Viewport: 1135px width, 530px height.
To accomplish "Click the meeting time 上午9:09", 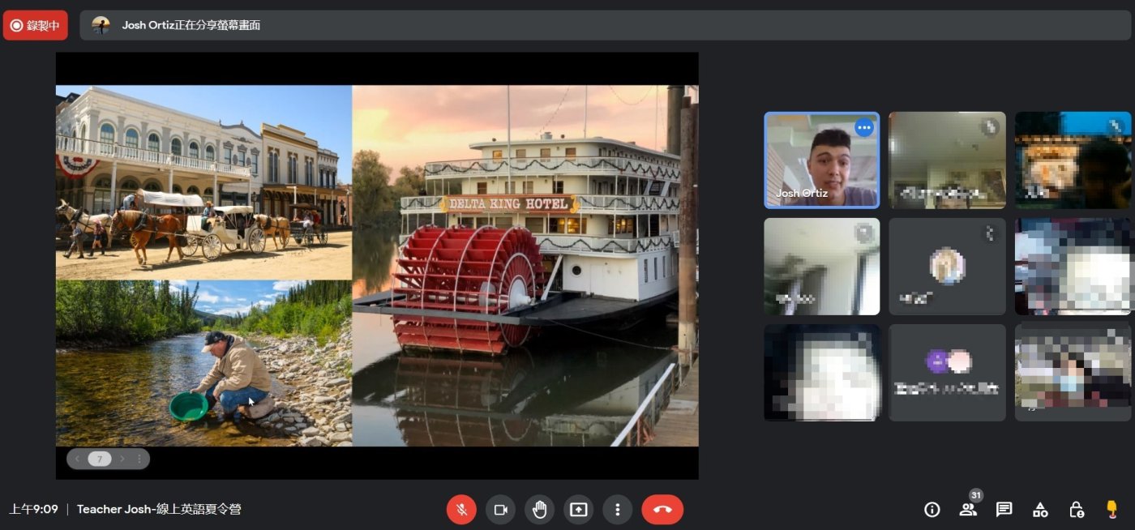I will 33,510.
